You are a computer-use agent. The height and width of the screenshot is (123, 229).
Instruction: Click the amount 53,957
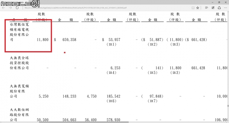(x=114, y=40)
